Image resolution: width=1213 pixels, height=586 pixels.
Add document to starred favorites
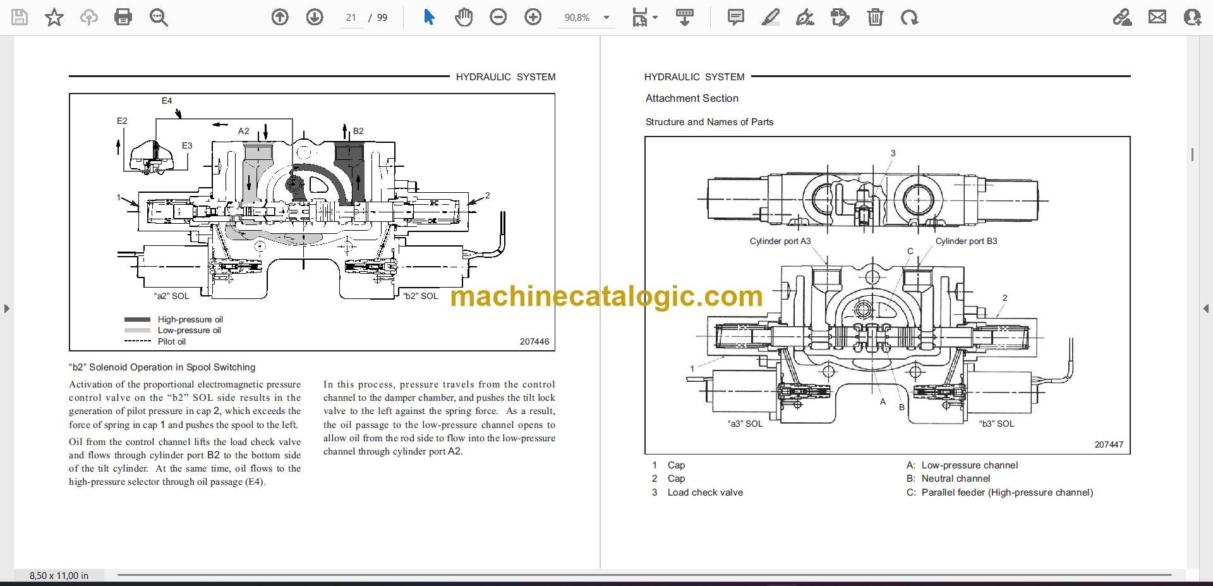[x=54, y=17]
